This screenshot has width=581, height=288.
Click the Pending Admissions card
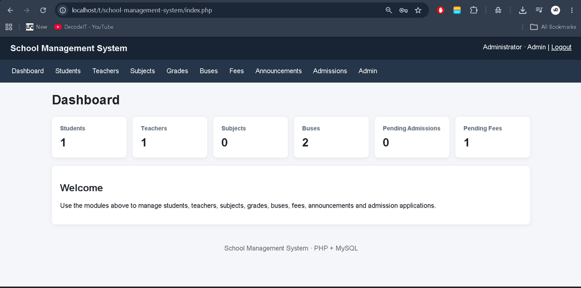coord(412,137)
